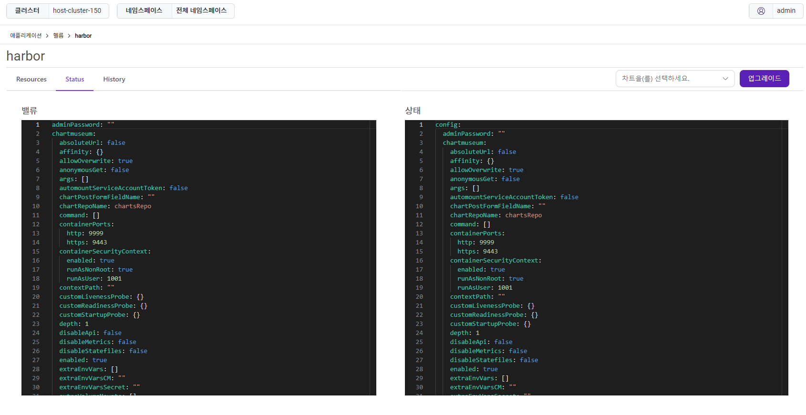
Task: Click automountServiceAccountToken line in status editor
Action: pos(514,197)
